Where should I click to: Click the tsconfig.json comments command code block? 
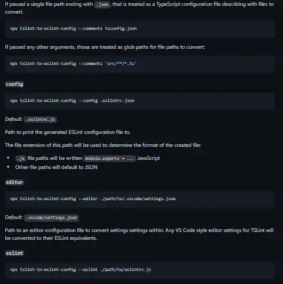point(140,29)
